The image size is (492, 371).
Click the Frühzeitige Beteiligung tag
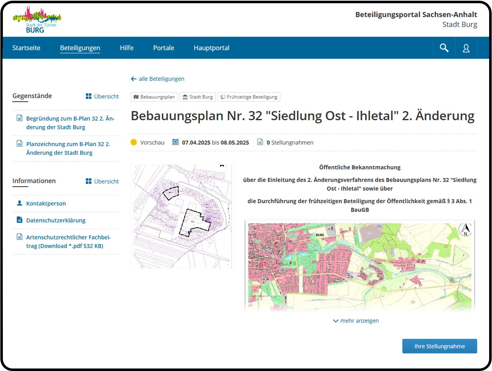249,97
